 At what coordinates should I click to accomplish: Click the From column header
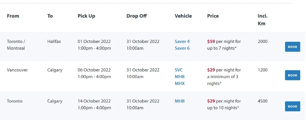(13, 16)
